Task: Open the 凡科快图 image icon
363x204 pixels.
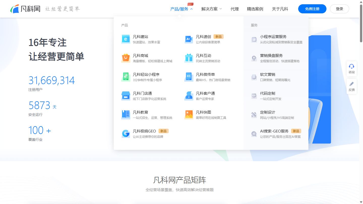Action: pyautogui.click(x=189, y=115)
